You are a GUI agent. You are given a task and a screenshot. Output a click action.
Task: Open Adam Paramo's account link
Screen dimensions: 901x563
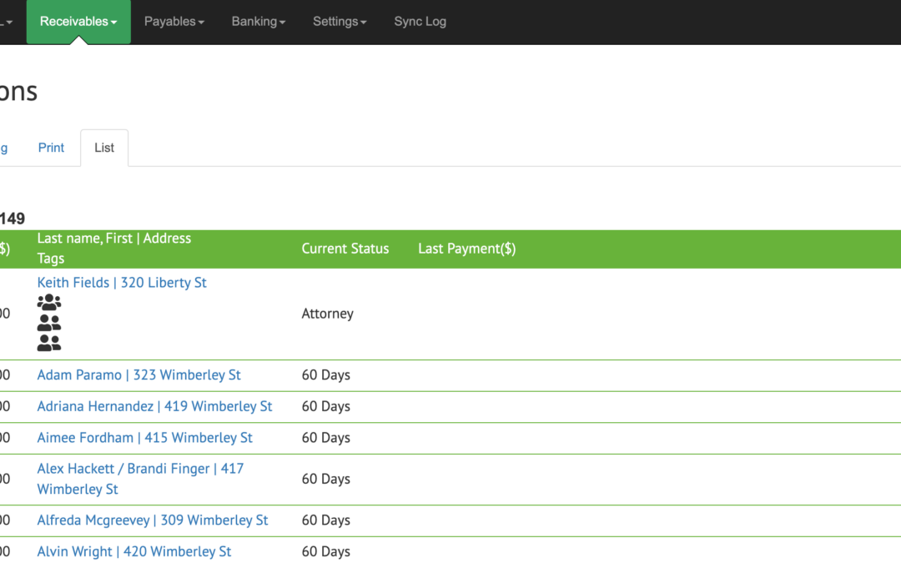(x=138, y=375)
